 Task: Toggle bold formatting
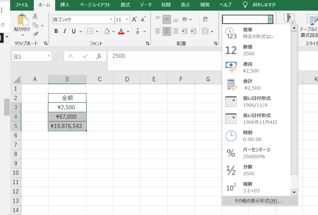click(56, 31)
